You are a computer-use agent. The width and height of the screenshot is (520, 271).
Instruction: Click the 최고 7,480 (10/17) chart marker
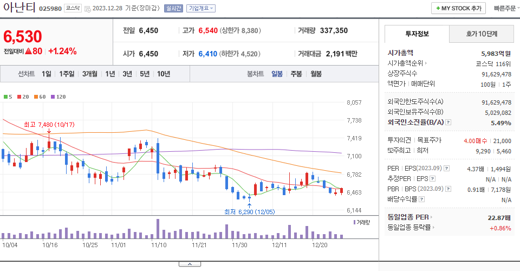click(49, 125)
